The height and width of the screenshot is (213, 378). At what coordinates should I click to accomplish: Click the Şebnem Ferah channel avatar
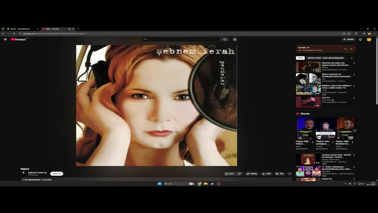point(24,173)
